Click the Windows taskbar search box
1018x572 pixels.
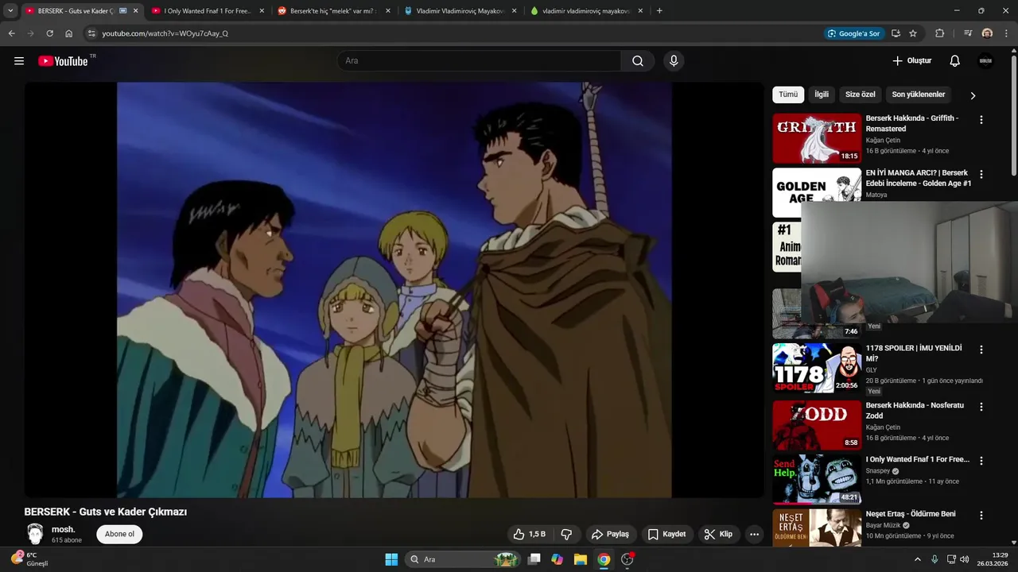pos(462,559)
